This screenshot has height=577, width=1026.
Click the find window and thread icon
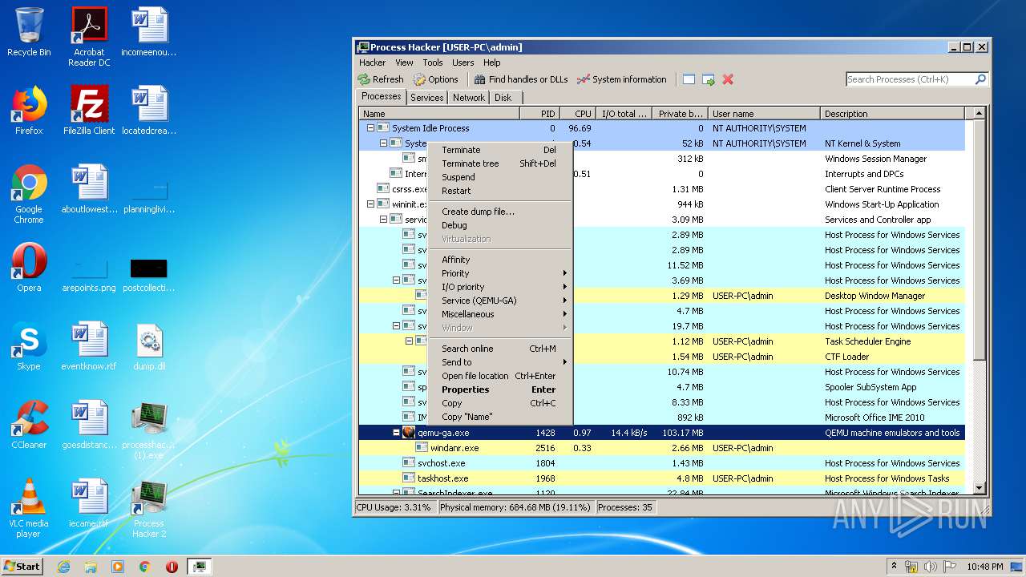(x=708, y=79)
